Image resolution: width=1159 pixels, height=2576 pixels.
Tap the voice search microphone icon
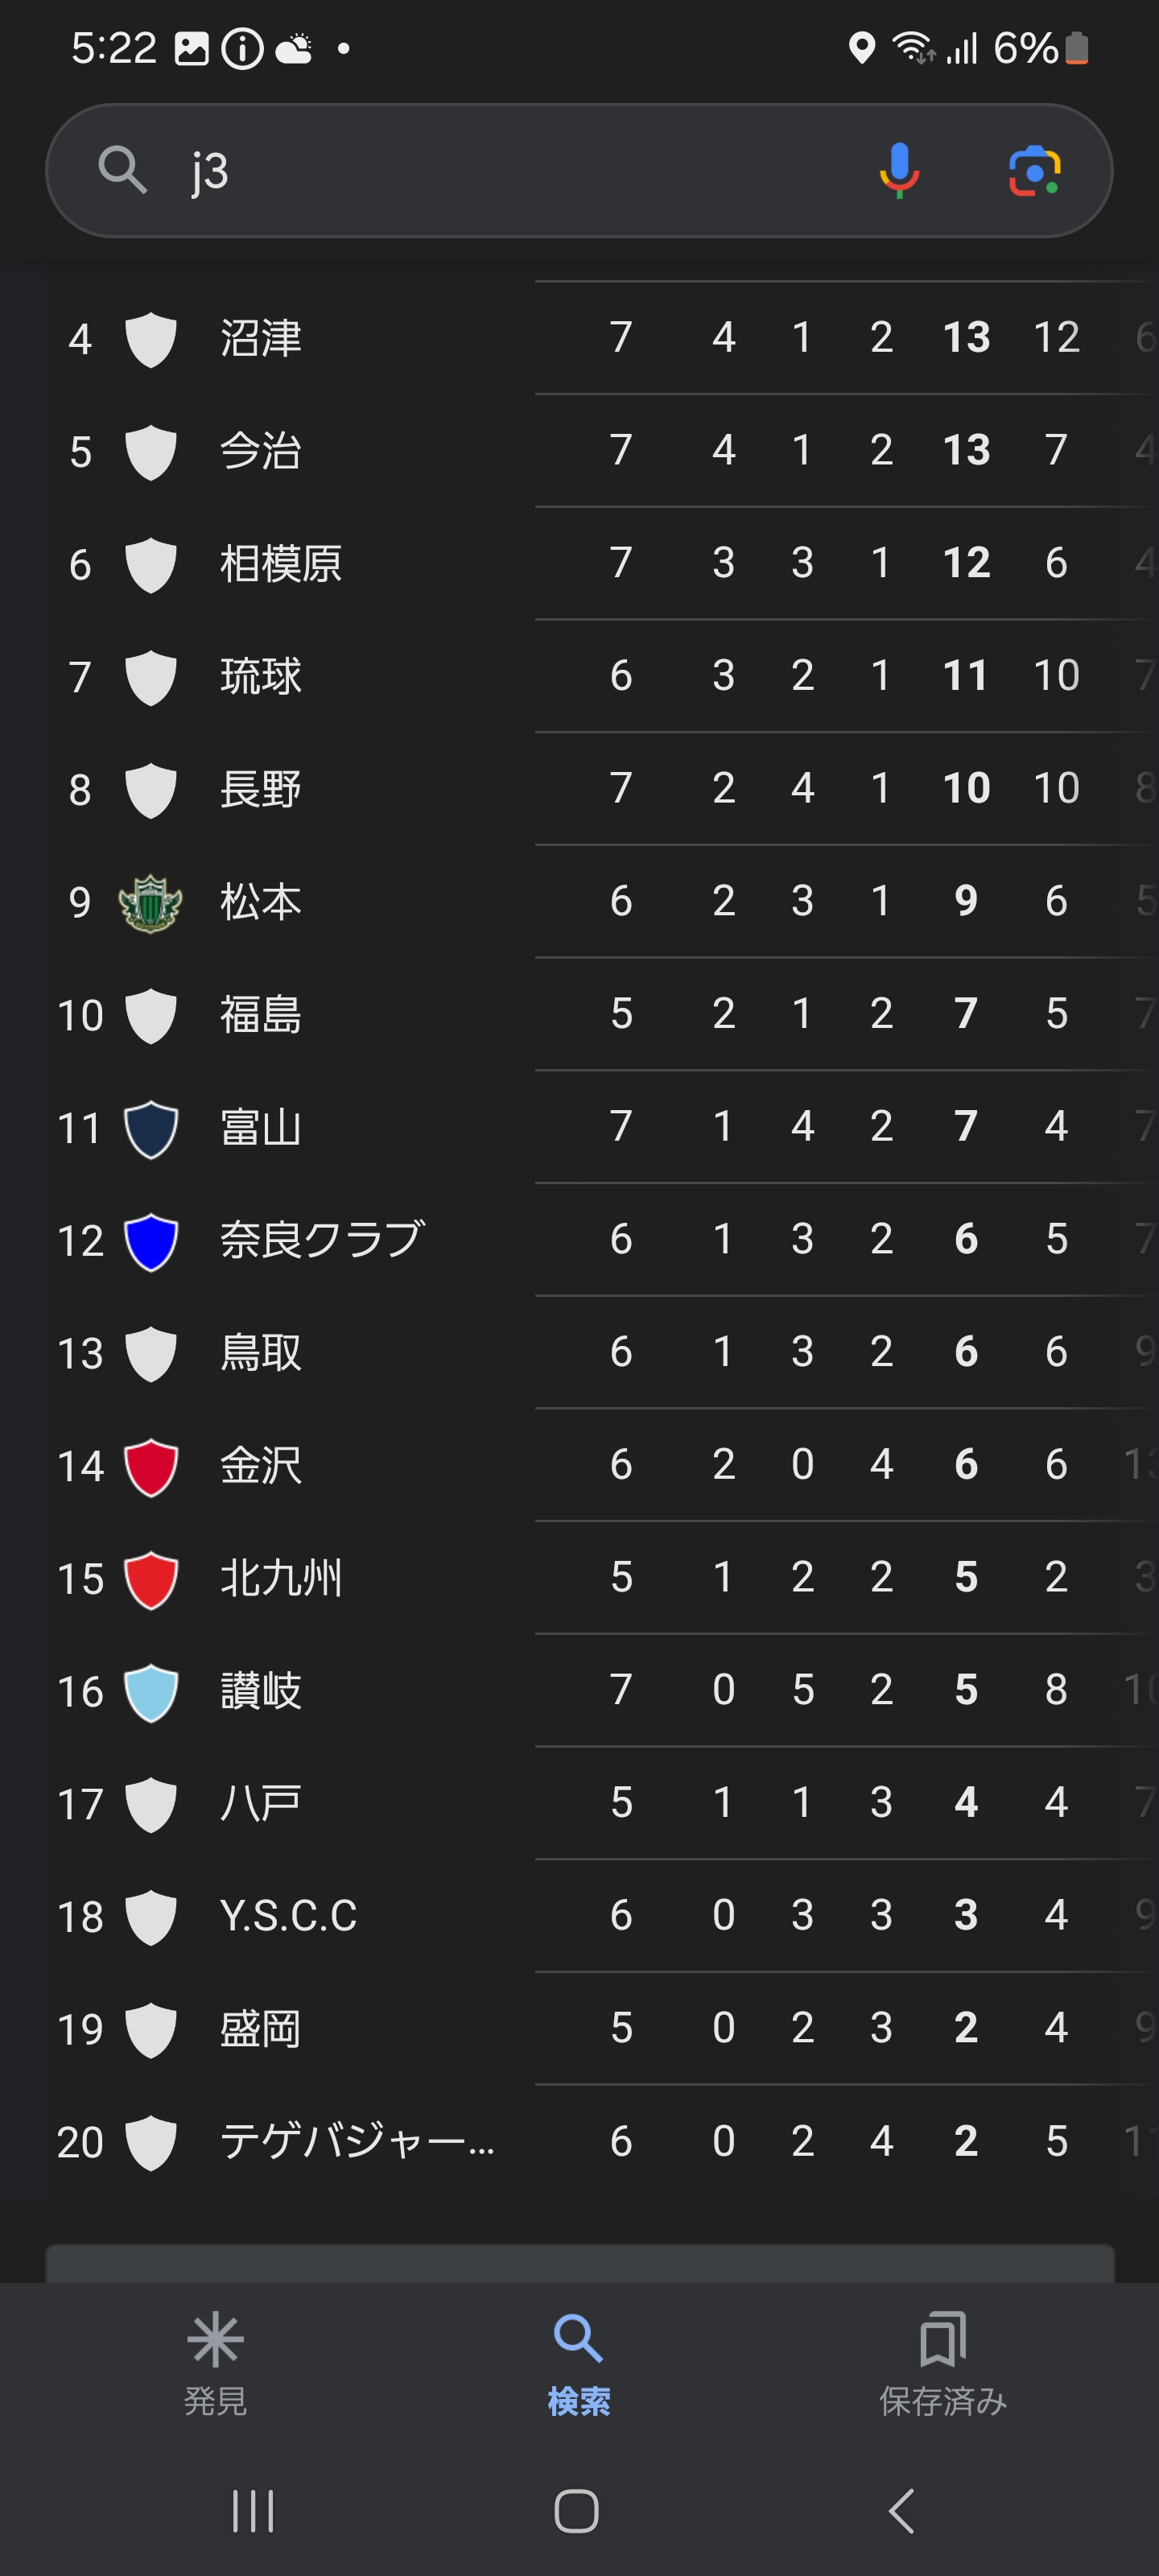pos(899,170)
